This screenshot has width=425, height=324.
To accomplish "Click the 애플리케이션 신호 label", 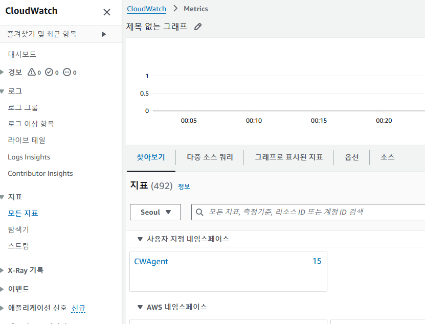I will (x=37, y=308).
